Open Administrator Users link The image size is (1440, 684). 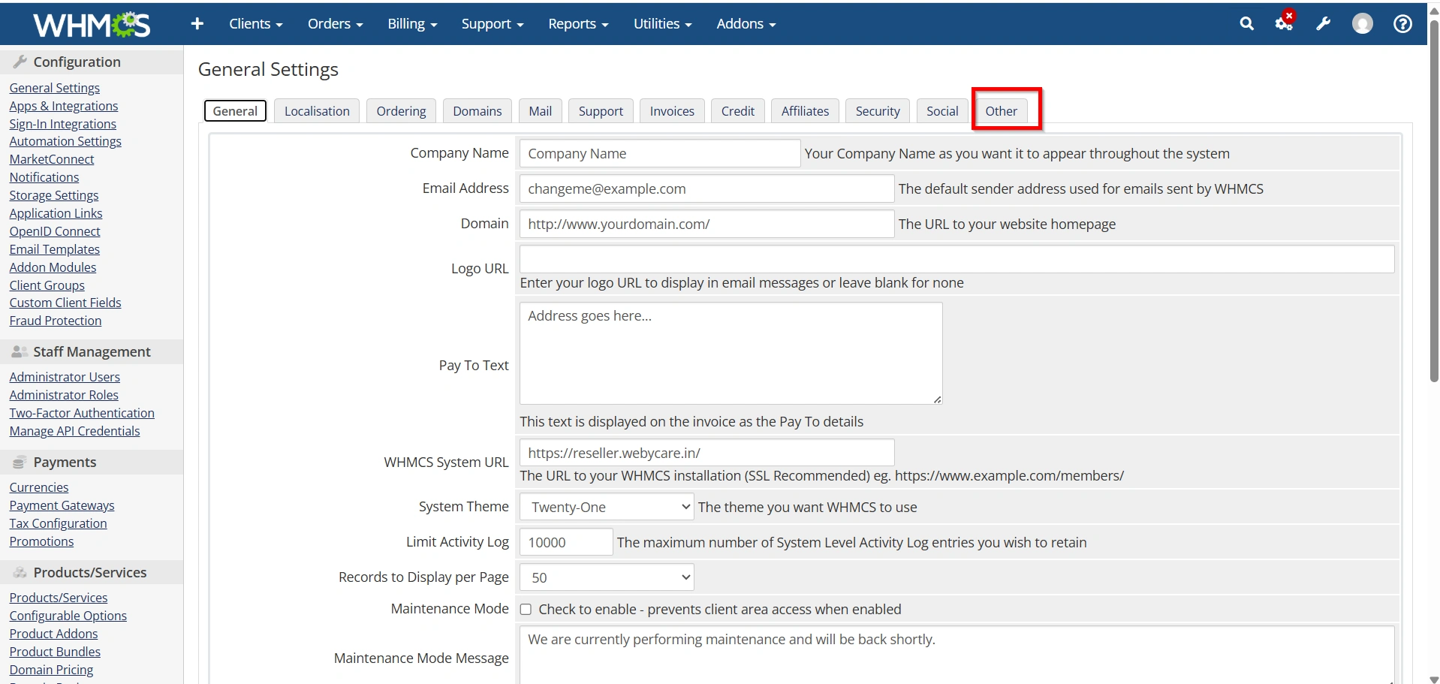point(65,377)
